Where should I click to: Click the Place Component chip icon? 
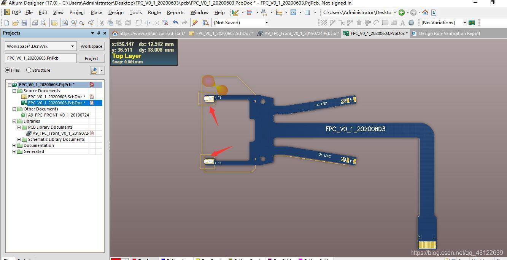click(x=411, y=23)
